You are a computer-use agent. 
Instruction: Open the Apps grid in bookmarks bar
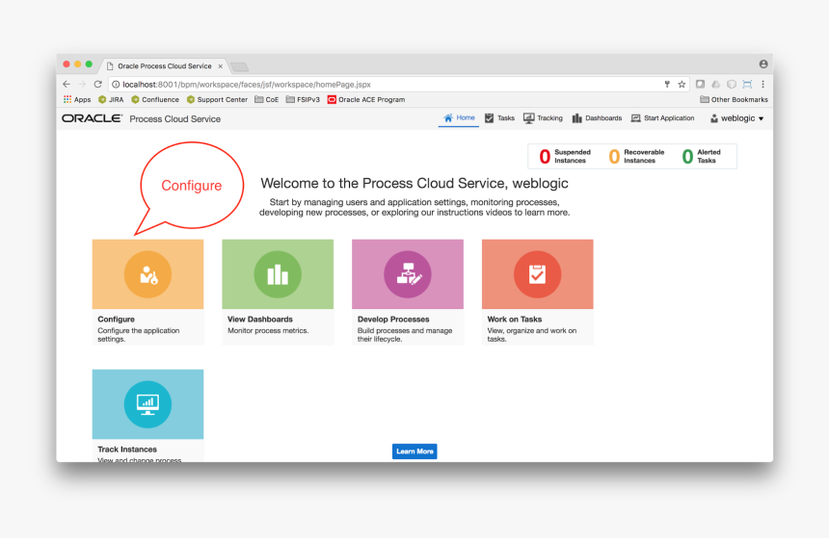click(77, 99)
